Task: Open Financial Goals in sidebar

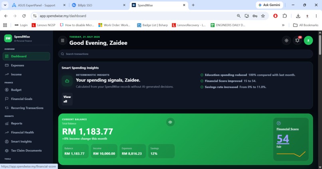Action: click(x=26, y=99)
